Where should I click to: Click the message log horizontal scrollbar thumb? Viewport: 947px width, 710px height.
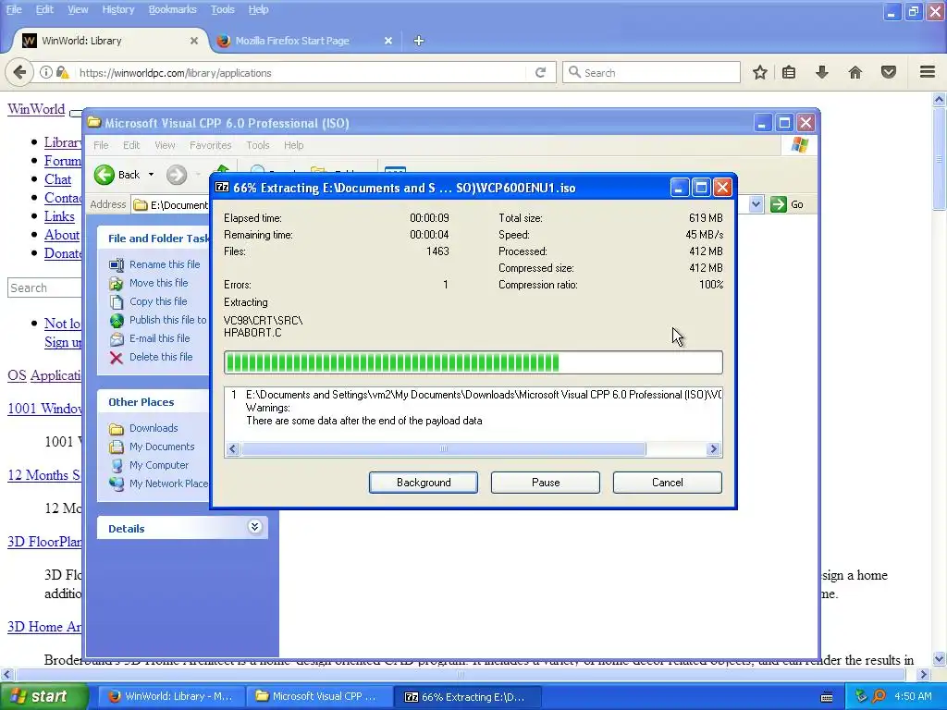[444, 448]
